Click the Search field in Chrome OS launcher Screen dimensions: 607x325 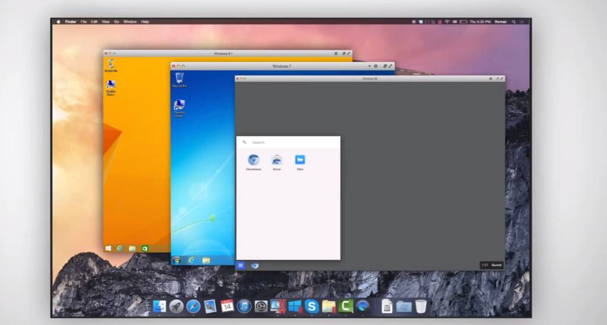pyautogui.click(x=289, y=142)
